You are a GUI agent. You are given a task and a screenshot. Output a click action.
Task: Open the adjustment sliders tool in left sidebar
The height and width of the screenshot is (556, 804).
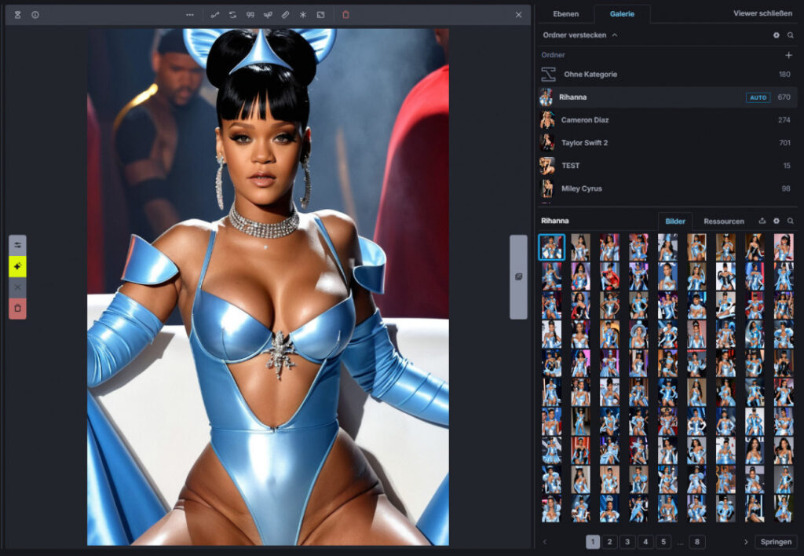point(17,244)
